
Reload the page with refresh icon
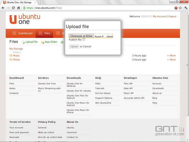[13, 8]
